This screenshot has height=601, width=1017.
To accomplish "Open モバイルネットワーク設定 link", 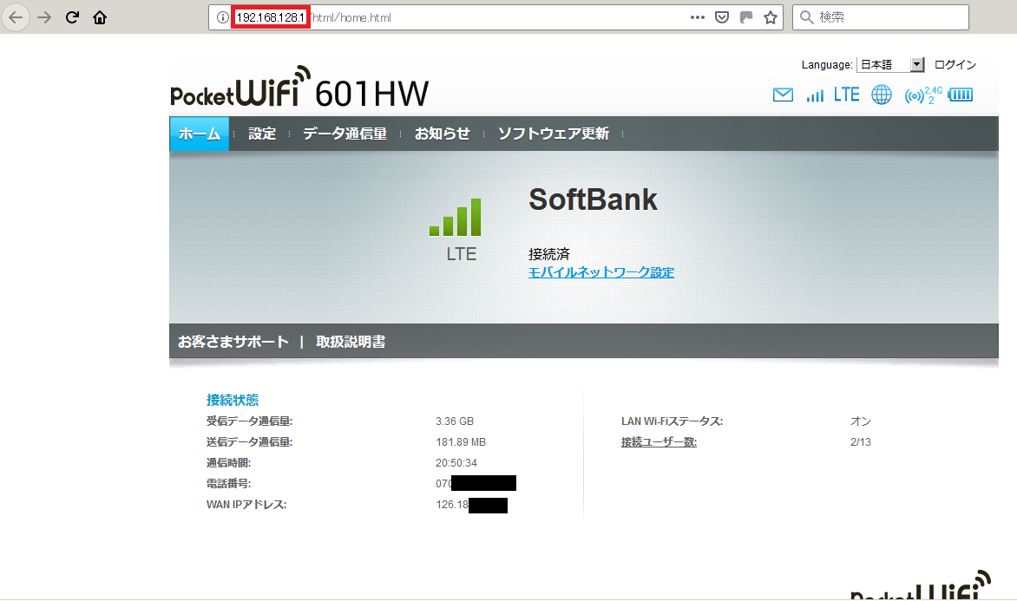I will [601, 272].
